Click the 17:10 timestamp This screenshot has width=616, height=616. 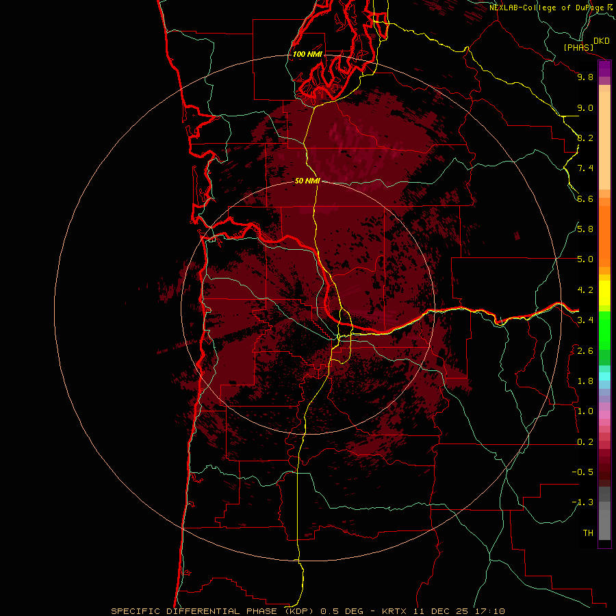coord(489,611)
